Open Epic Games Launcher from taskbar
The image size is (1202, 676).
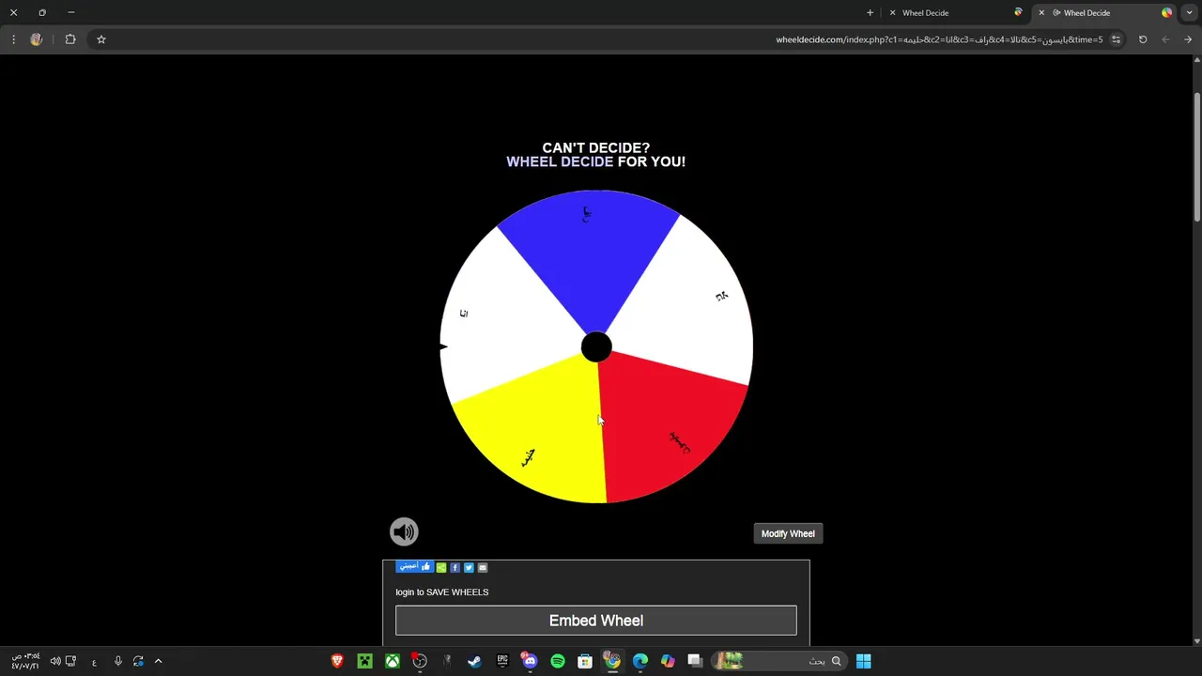coord(502,661)
